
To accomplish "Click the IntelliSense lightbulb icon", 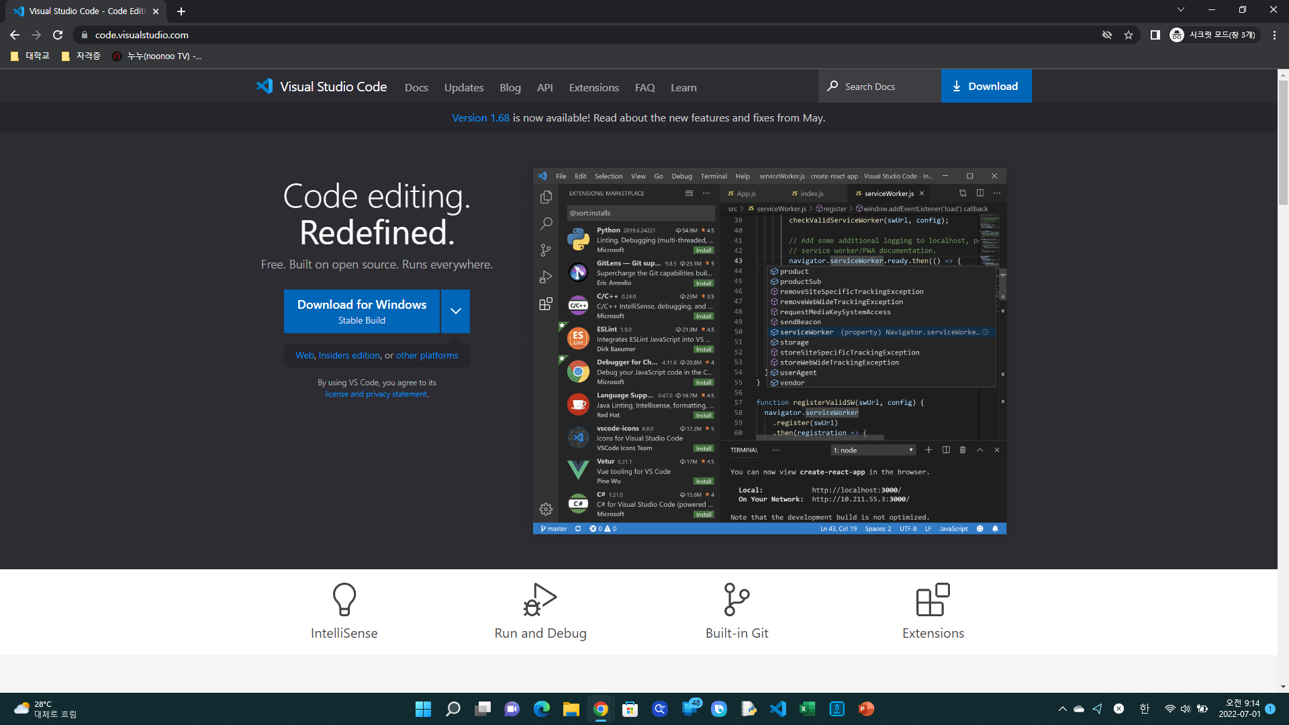I will [x=344, y=599].
